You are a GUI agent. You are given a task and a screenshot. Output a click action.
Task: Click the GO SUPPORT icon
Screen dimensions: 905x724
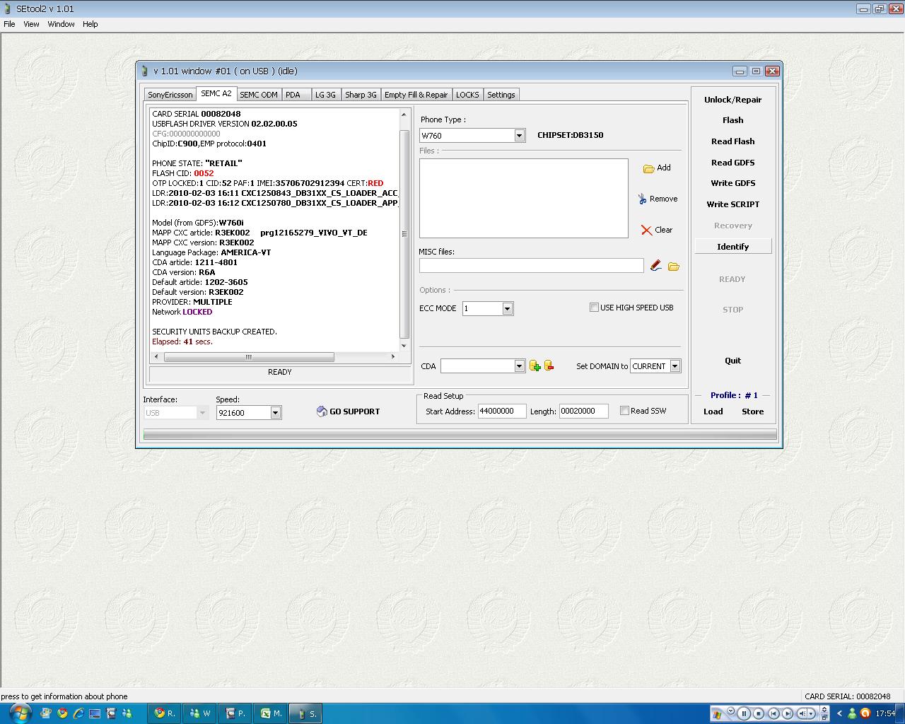coord(322,411)
